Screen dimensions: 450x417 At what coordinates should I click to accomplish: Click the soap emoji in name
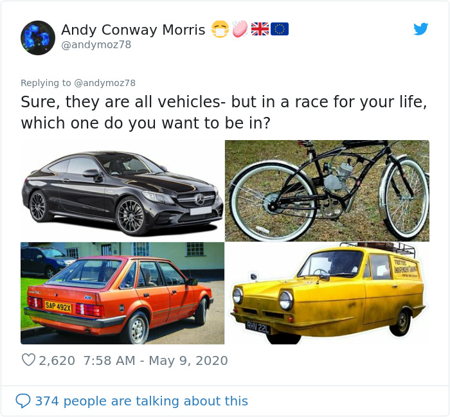coord(240,29)
